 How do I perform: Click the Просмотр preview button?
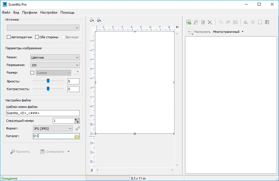point(20,152)
